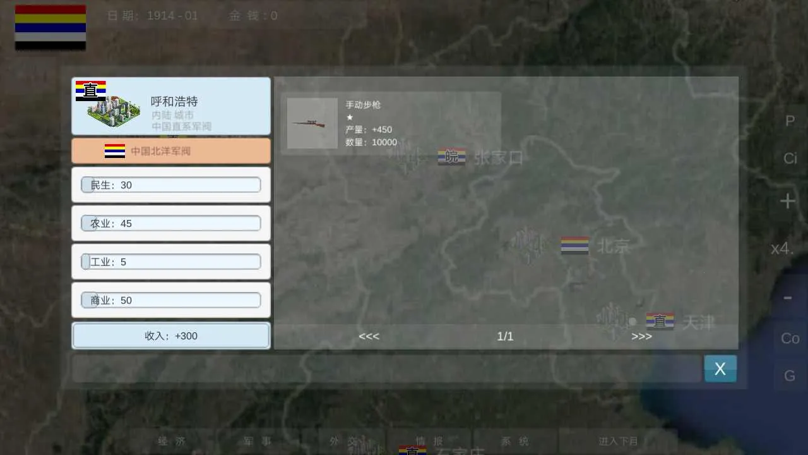Click the 民生 30 slider bar
This screenshot has width=808, height=455.
(170, 185)
